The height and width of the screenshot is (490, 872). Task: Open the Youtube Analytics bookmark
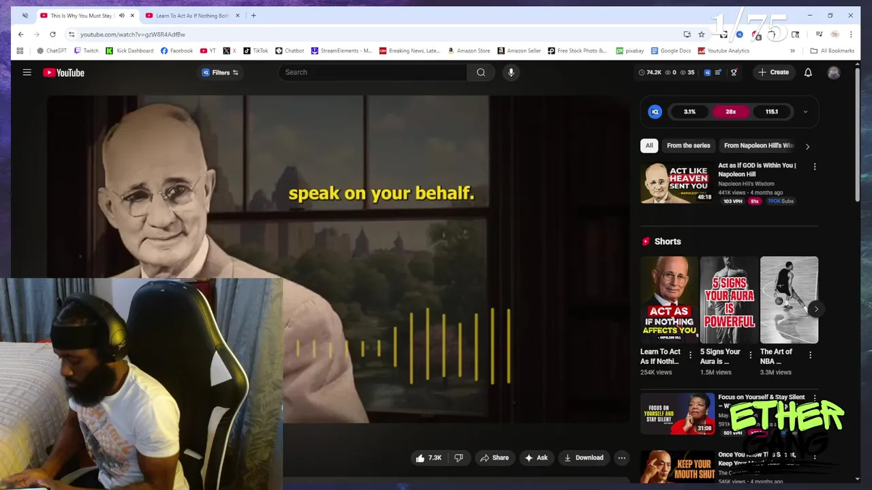723,50
